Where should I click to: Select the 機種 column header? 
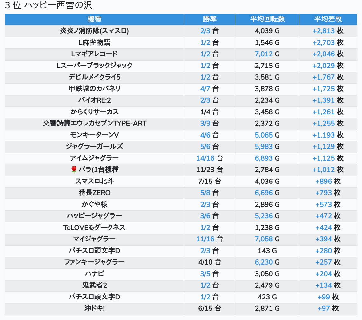tap(94, 19)
